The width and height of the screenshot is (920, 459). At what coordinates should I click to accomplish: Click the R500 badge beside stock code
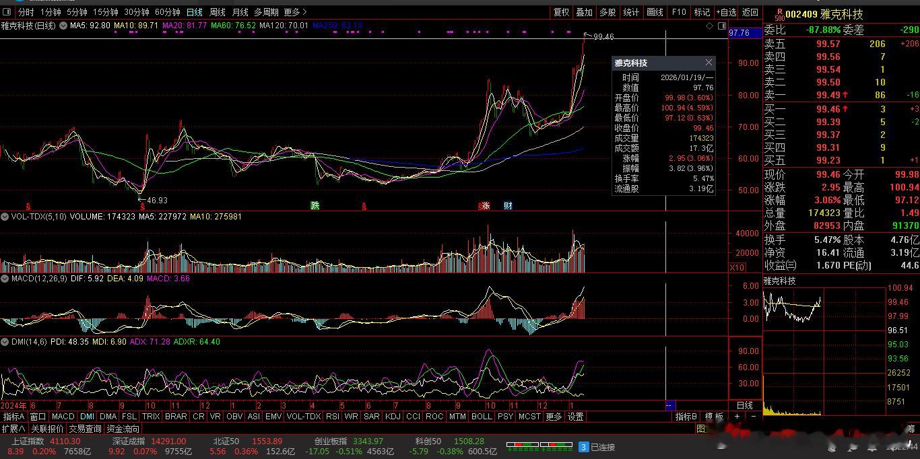click(780, 13)
